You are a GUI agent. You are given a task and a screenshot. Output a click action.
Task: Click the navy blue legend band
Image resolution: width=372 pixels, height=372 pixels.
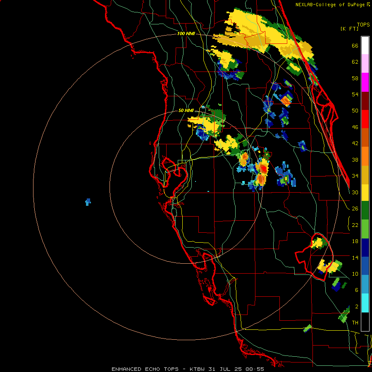(x=365, y=248)
